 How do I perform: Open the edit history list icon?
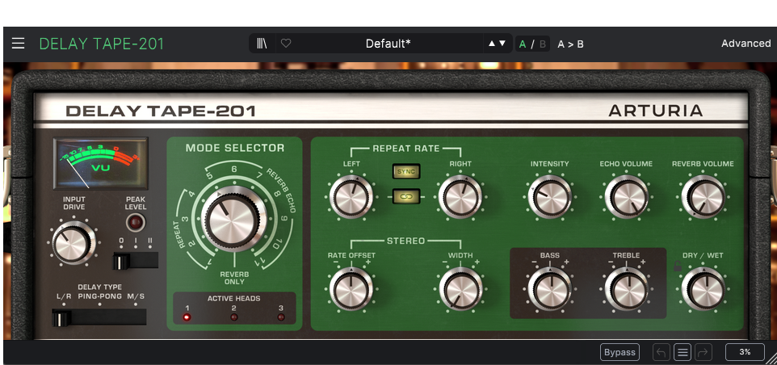[x=682, y=353]
